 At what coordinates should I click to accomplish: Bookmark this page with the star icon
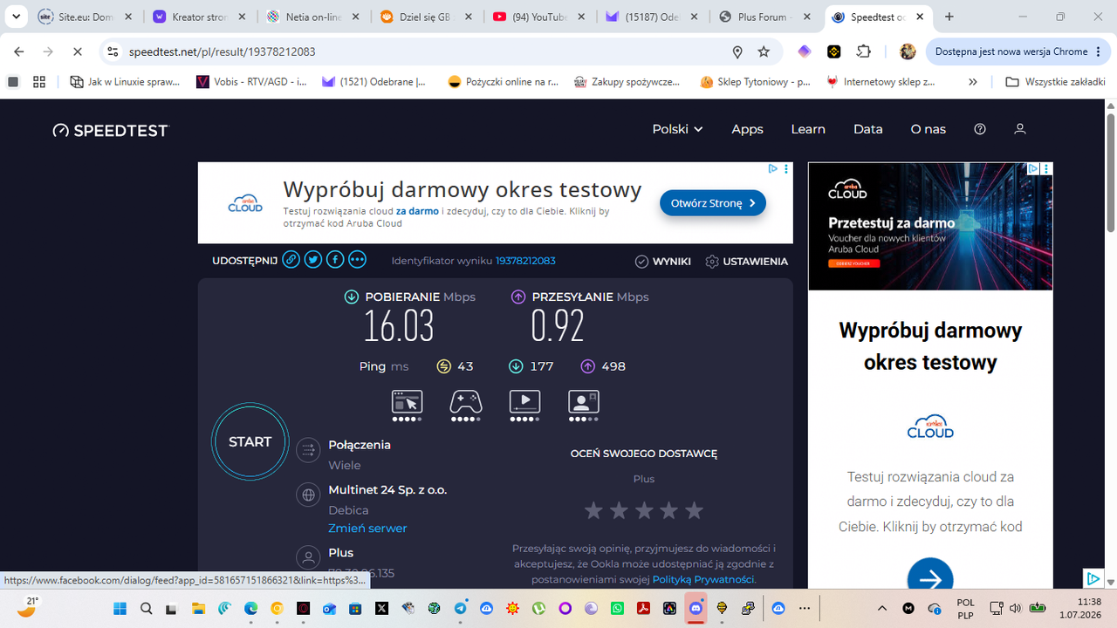[x=764, y=51]
